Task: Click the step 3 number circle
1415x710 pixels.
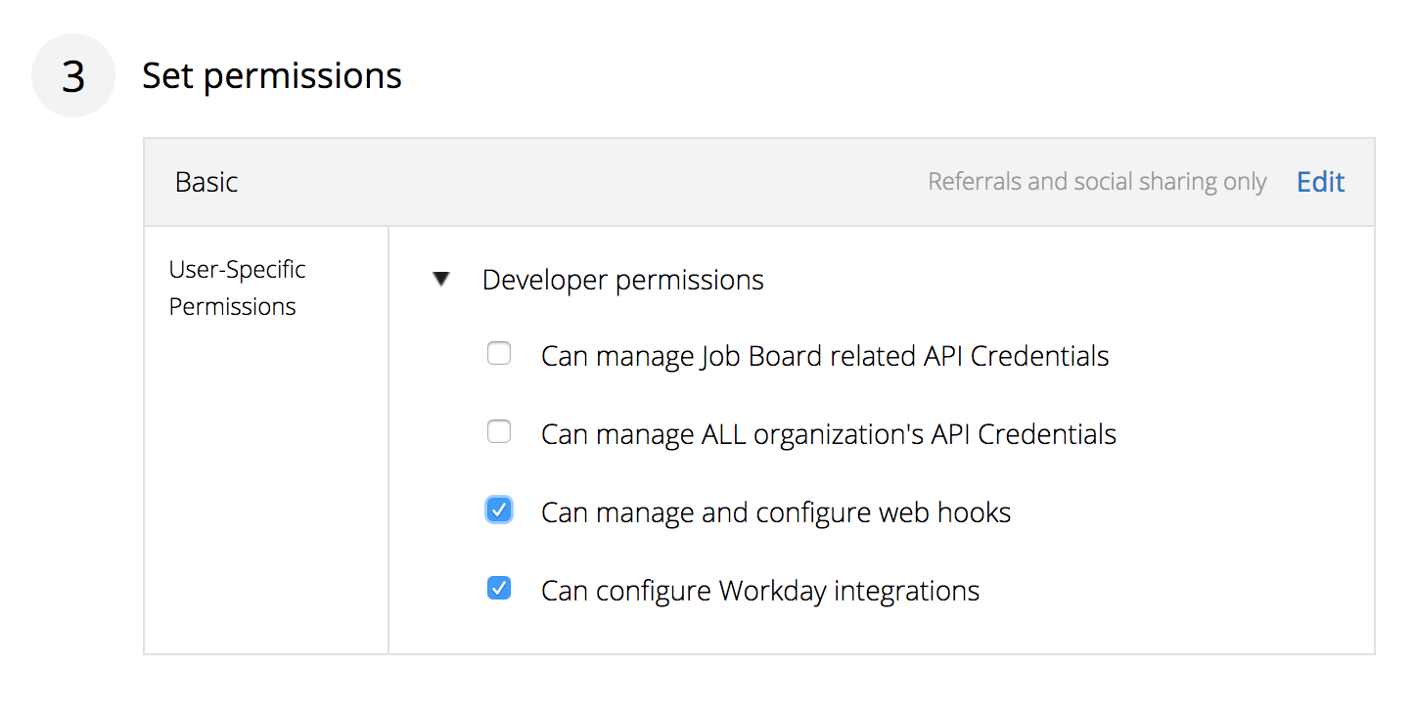Action: [x=73, y=75]
